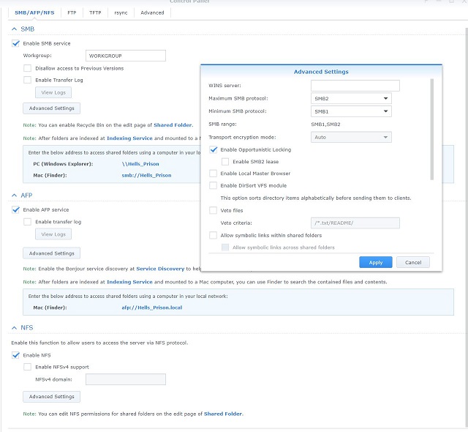Image resolution: width=468 pixels, height=432 pixels.
Task: Open Transport encryption mode dropdown
Action: pyautogui.click(x=351, y=137)
